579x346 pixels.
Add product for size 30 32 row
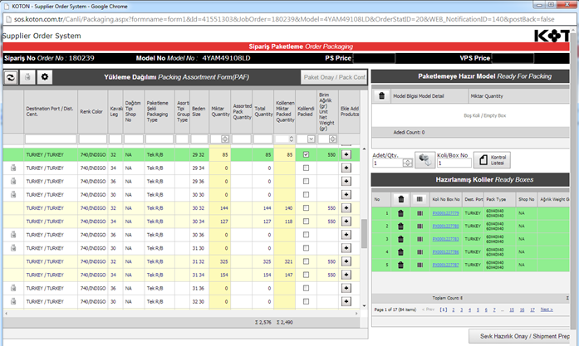click(346, 208)
